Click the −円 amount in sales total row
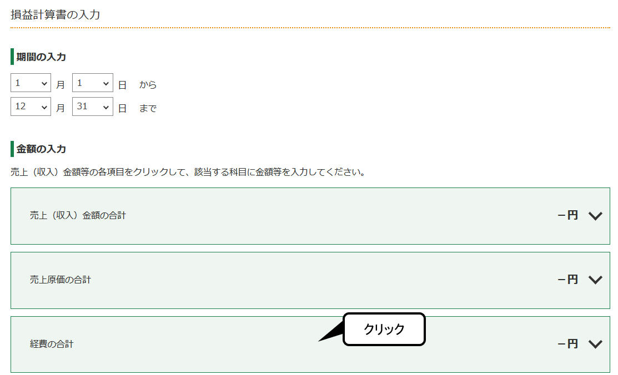618x375 pixels. pos(568,215)
